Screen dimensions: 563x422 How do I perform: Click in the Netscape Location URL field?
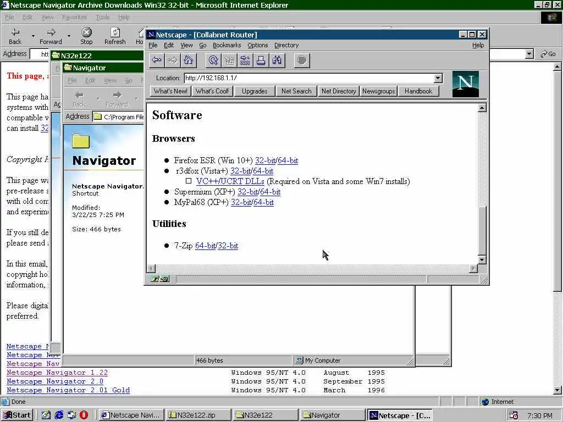[x=309, y=78]
